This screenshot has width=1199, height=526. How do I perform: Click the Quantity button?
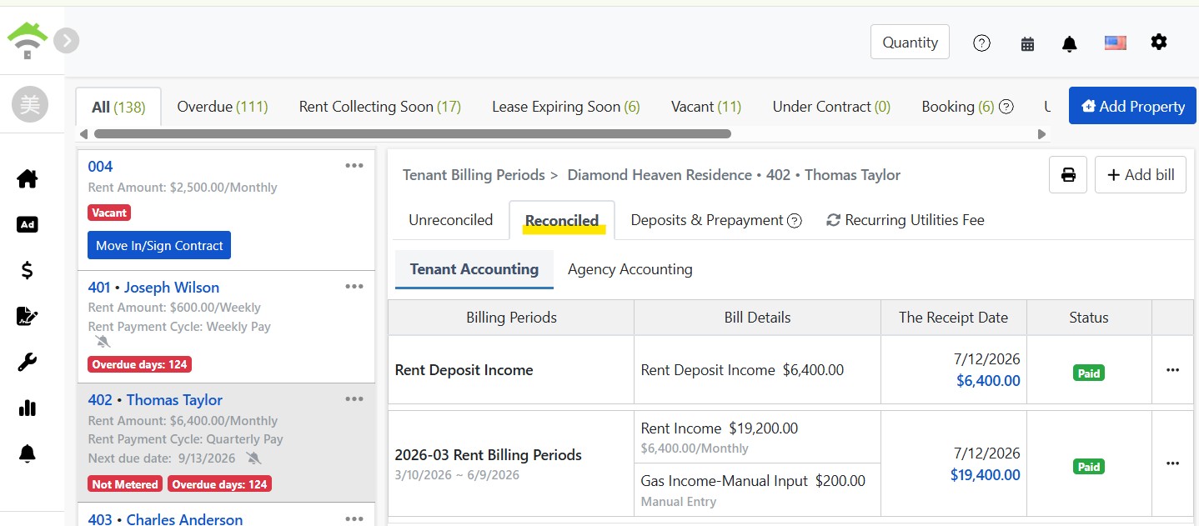[910, 42]
